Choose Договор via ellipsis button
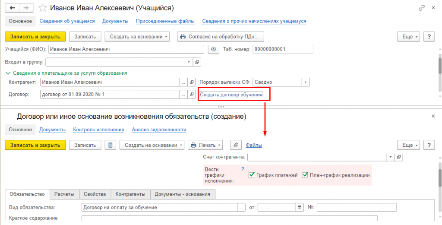442x225 pixels. [x=183, y=94]
